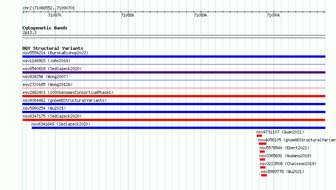The image size is (336, 190).
Task: Open nsv4064482 (gnomADStructuralVariants) label
Action: [x=65, y=100]
